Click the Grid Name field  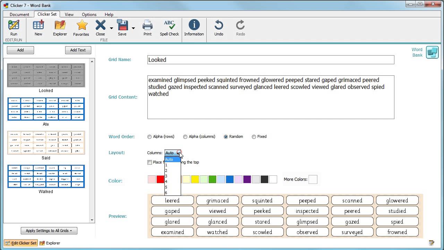271,60
